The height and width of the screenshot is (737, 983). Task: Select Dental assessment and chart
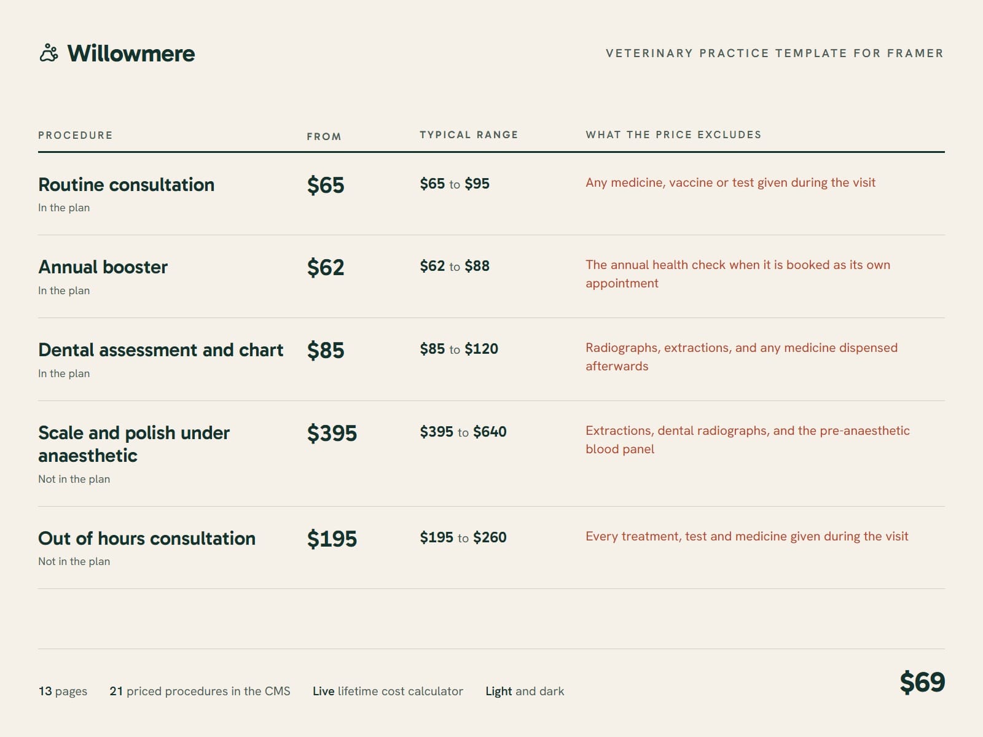pyautogui.click(x=160, y=350)
